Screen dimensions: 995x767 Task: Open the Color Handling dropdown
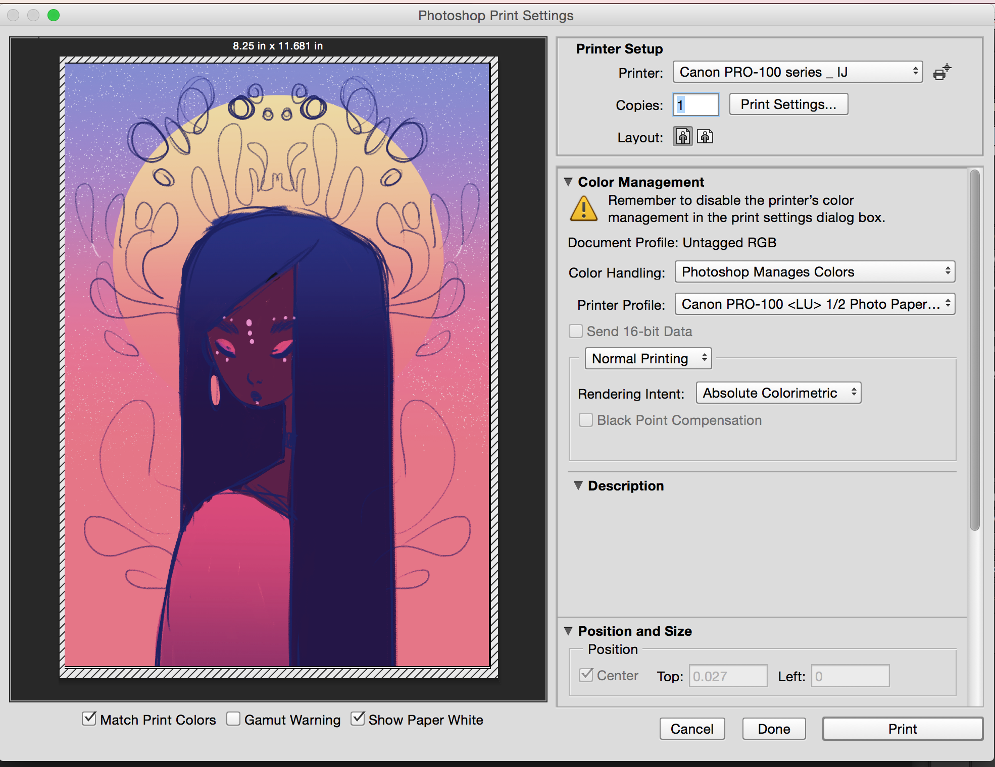(x=814, y=272)
